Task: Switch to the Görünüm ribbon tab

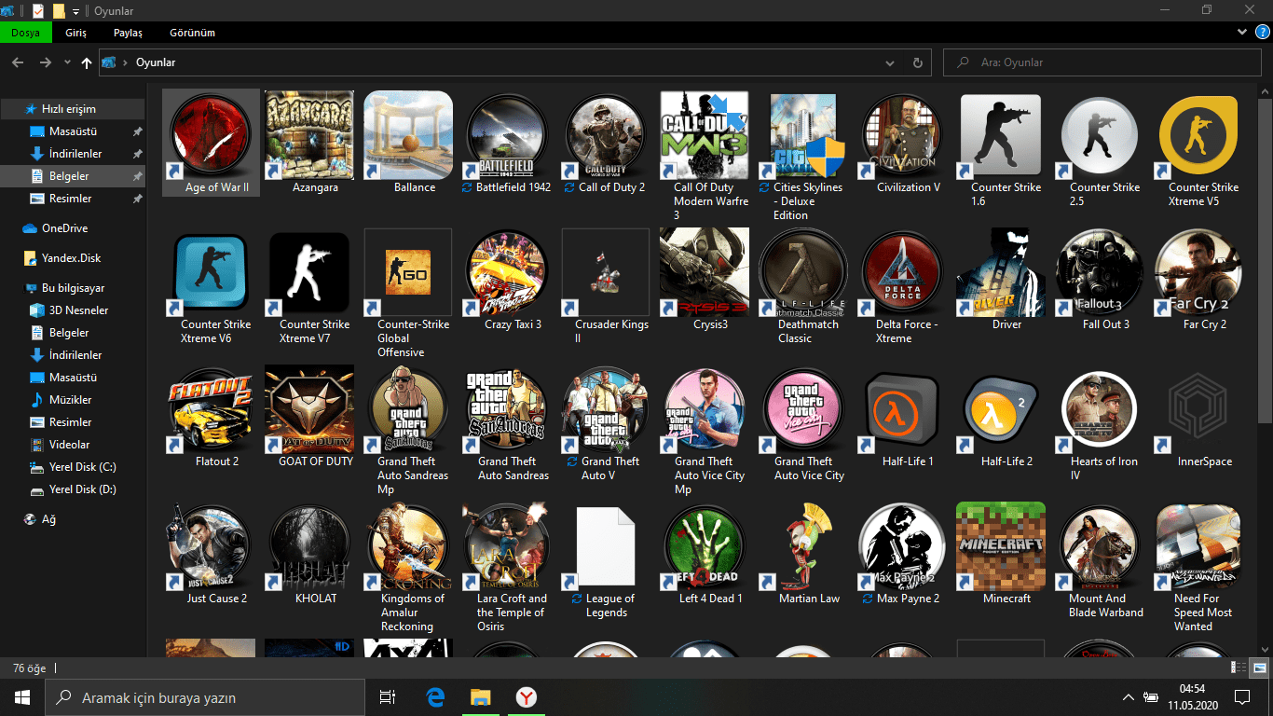Action: [192, 33]
